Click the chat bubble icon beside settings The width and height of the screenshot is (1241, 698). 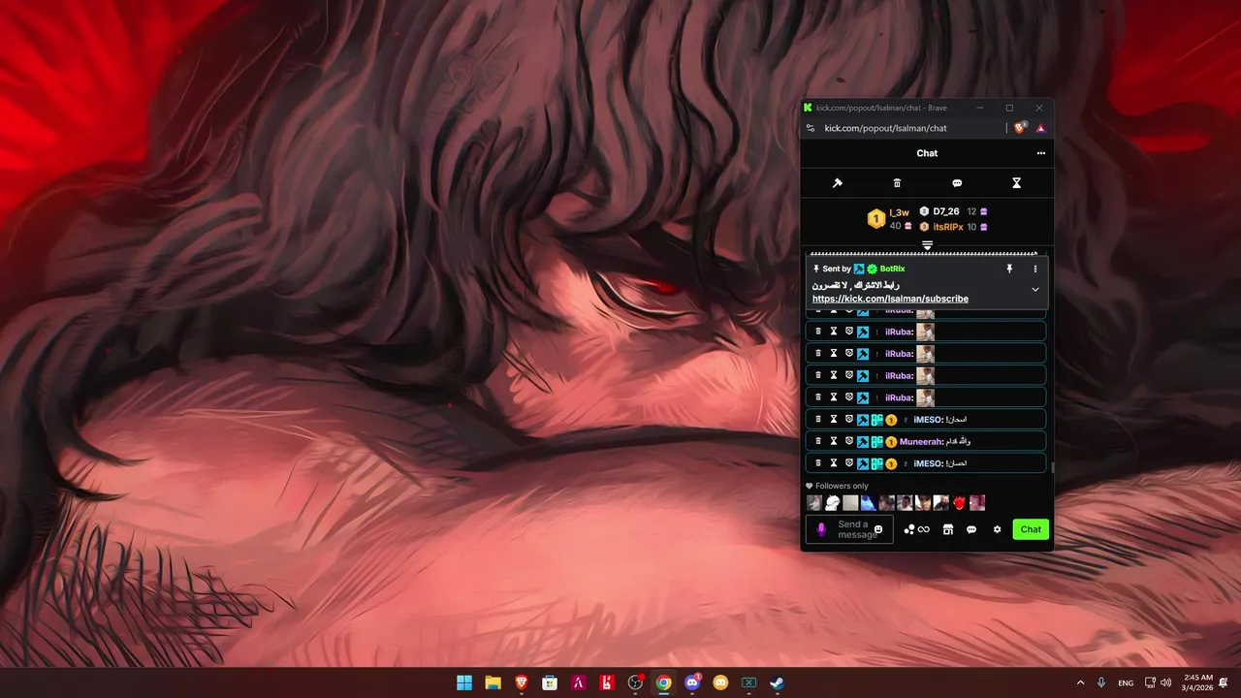pos(971,529)
